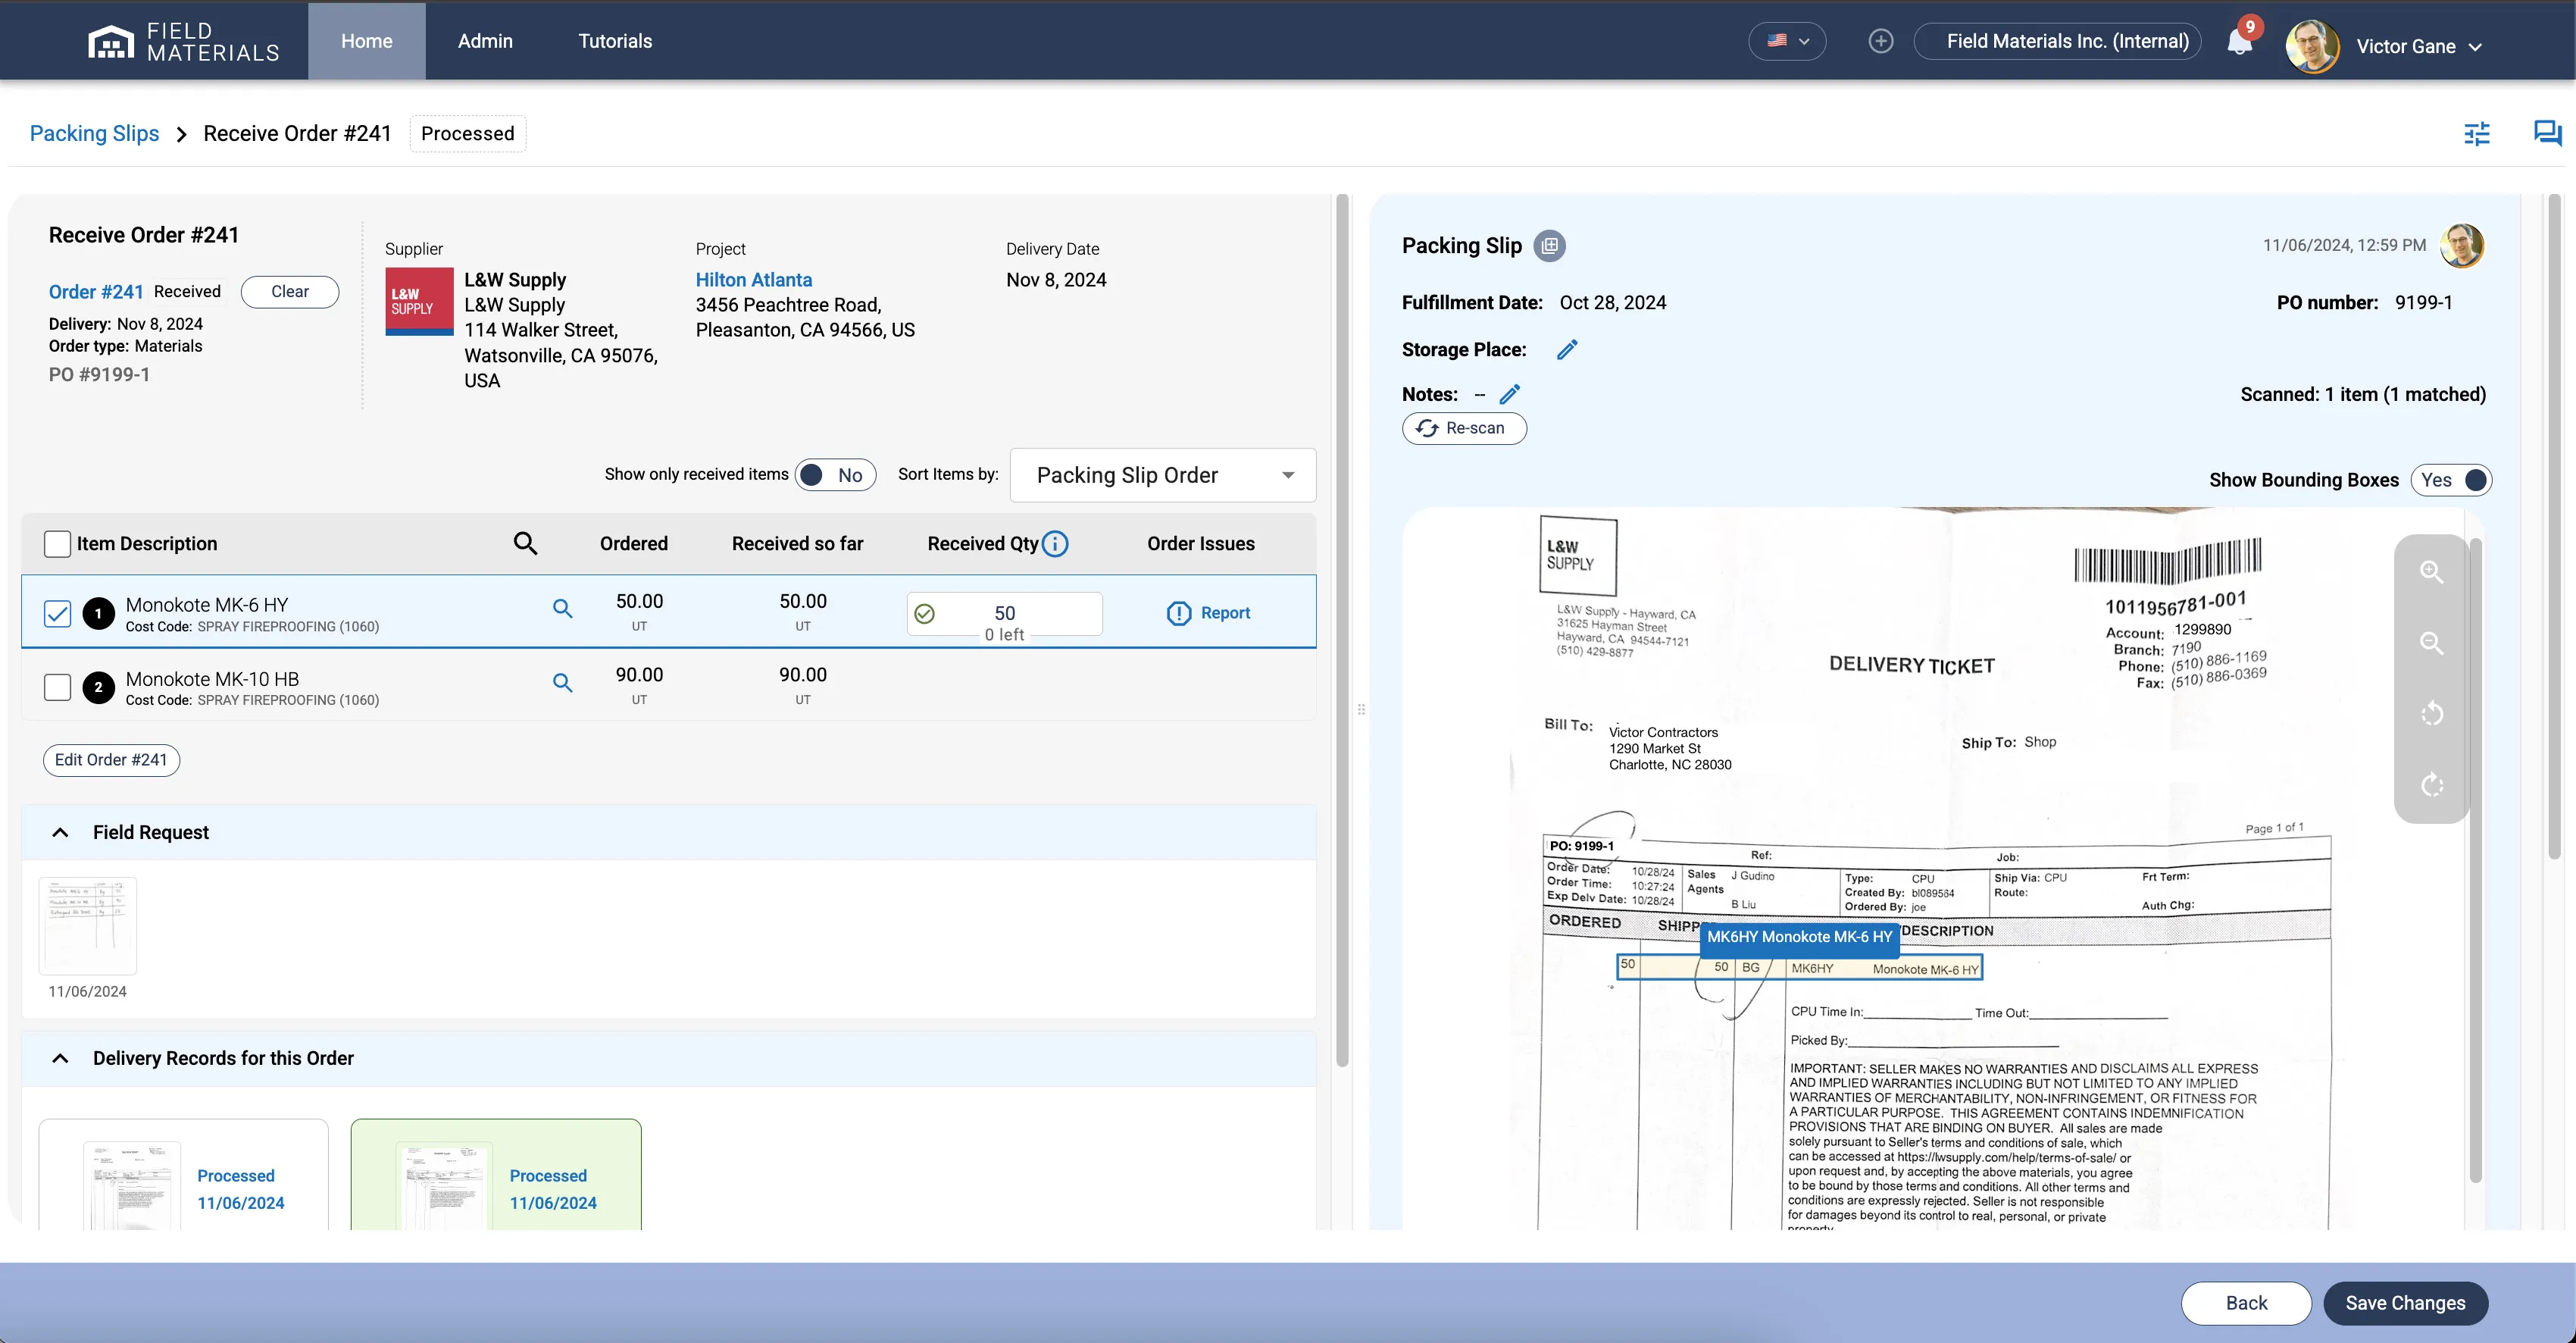Collapse the Field Request section
Screen dimensions: 2576x1343
click(60, 832)
